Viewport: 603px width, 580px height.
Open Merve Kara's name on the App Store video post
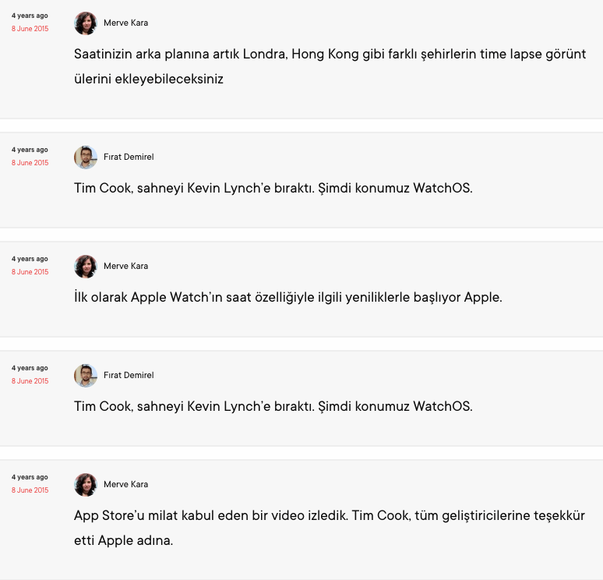(x=125, y=485)
